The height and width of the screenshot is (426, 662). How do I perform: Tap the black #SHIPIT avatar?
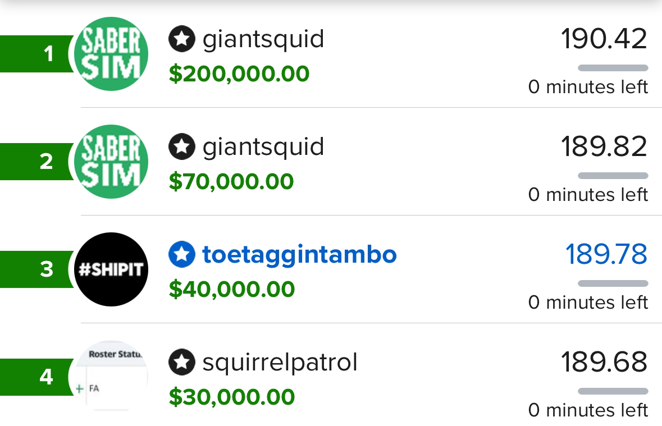[x=111, y=269]
